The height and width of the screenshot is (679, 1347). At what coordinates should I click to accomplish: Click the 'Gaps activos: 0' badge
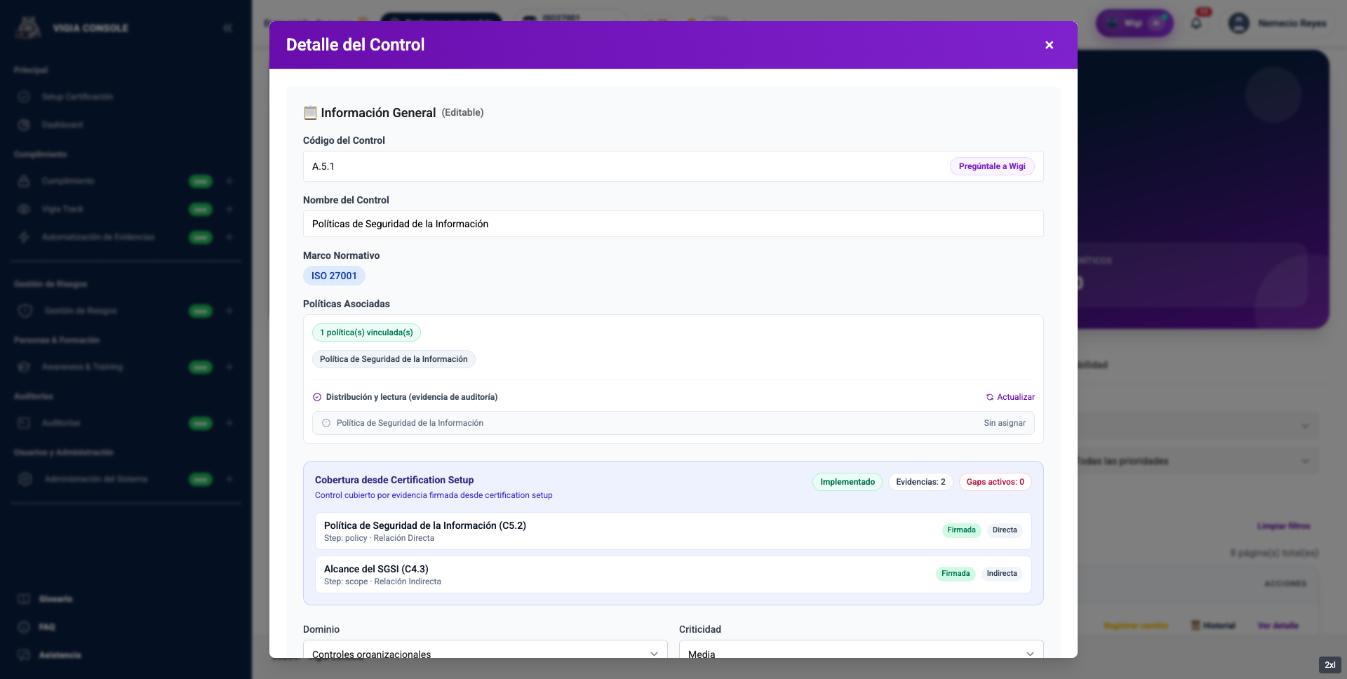995,482
